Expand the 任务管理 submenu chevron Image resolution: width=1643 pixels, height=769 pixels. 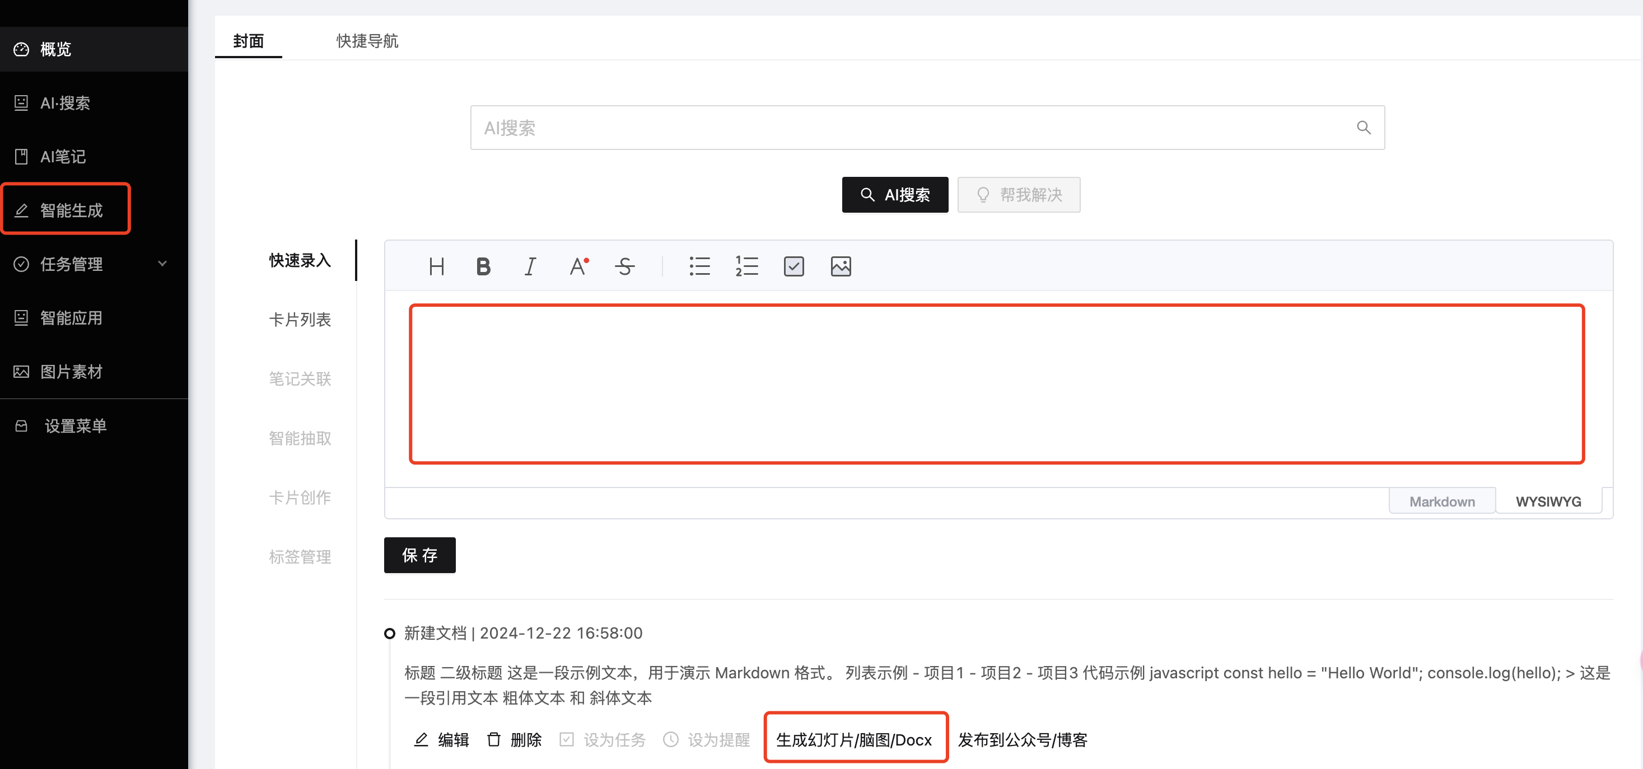[162, 264]
